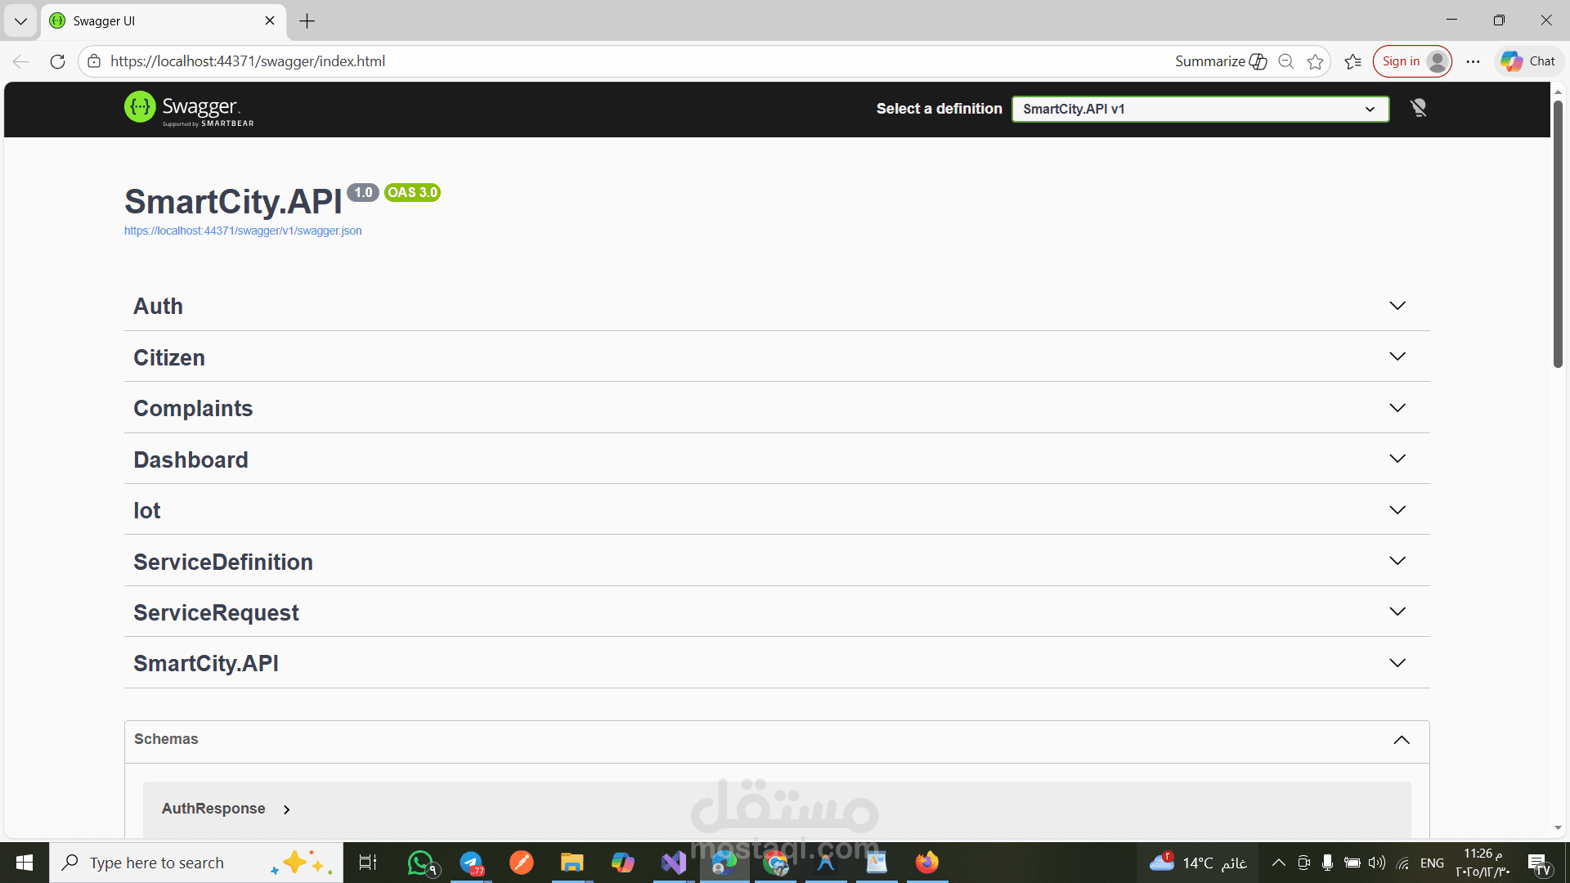Collapse the Schemas section
1570x883 pixels.
pyautogui.click(x=1401, y=740)
